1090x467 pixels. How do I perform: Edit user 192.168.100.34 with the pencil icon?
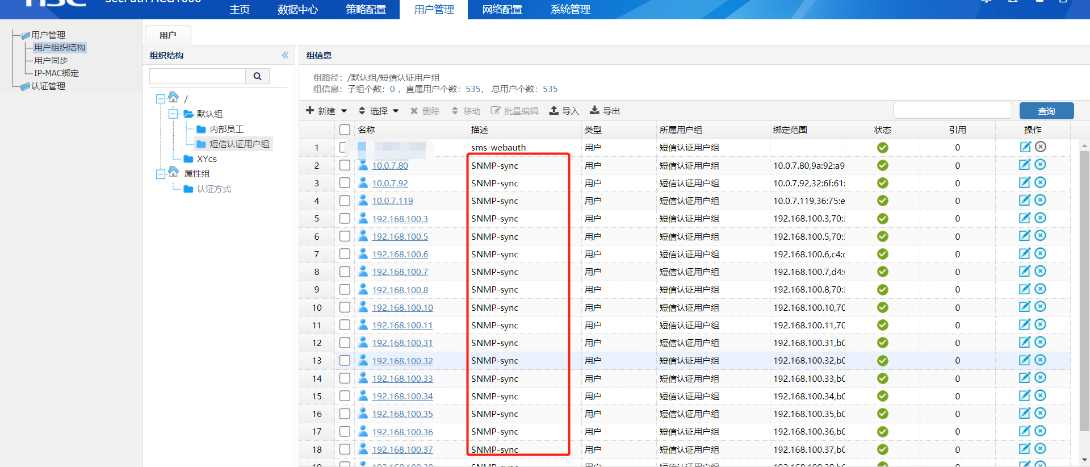click(x=1025, y=395)
